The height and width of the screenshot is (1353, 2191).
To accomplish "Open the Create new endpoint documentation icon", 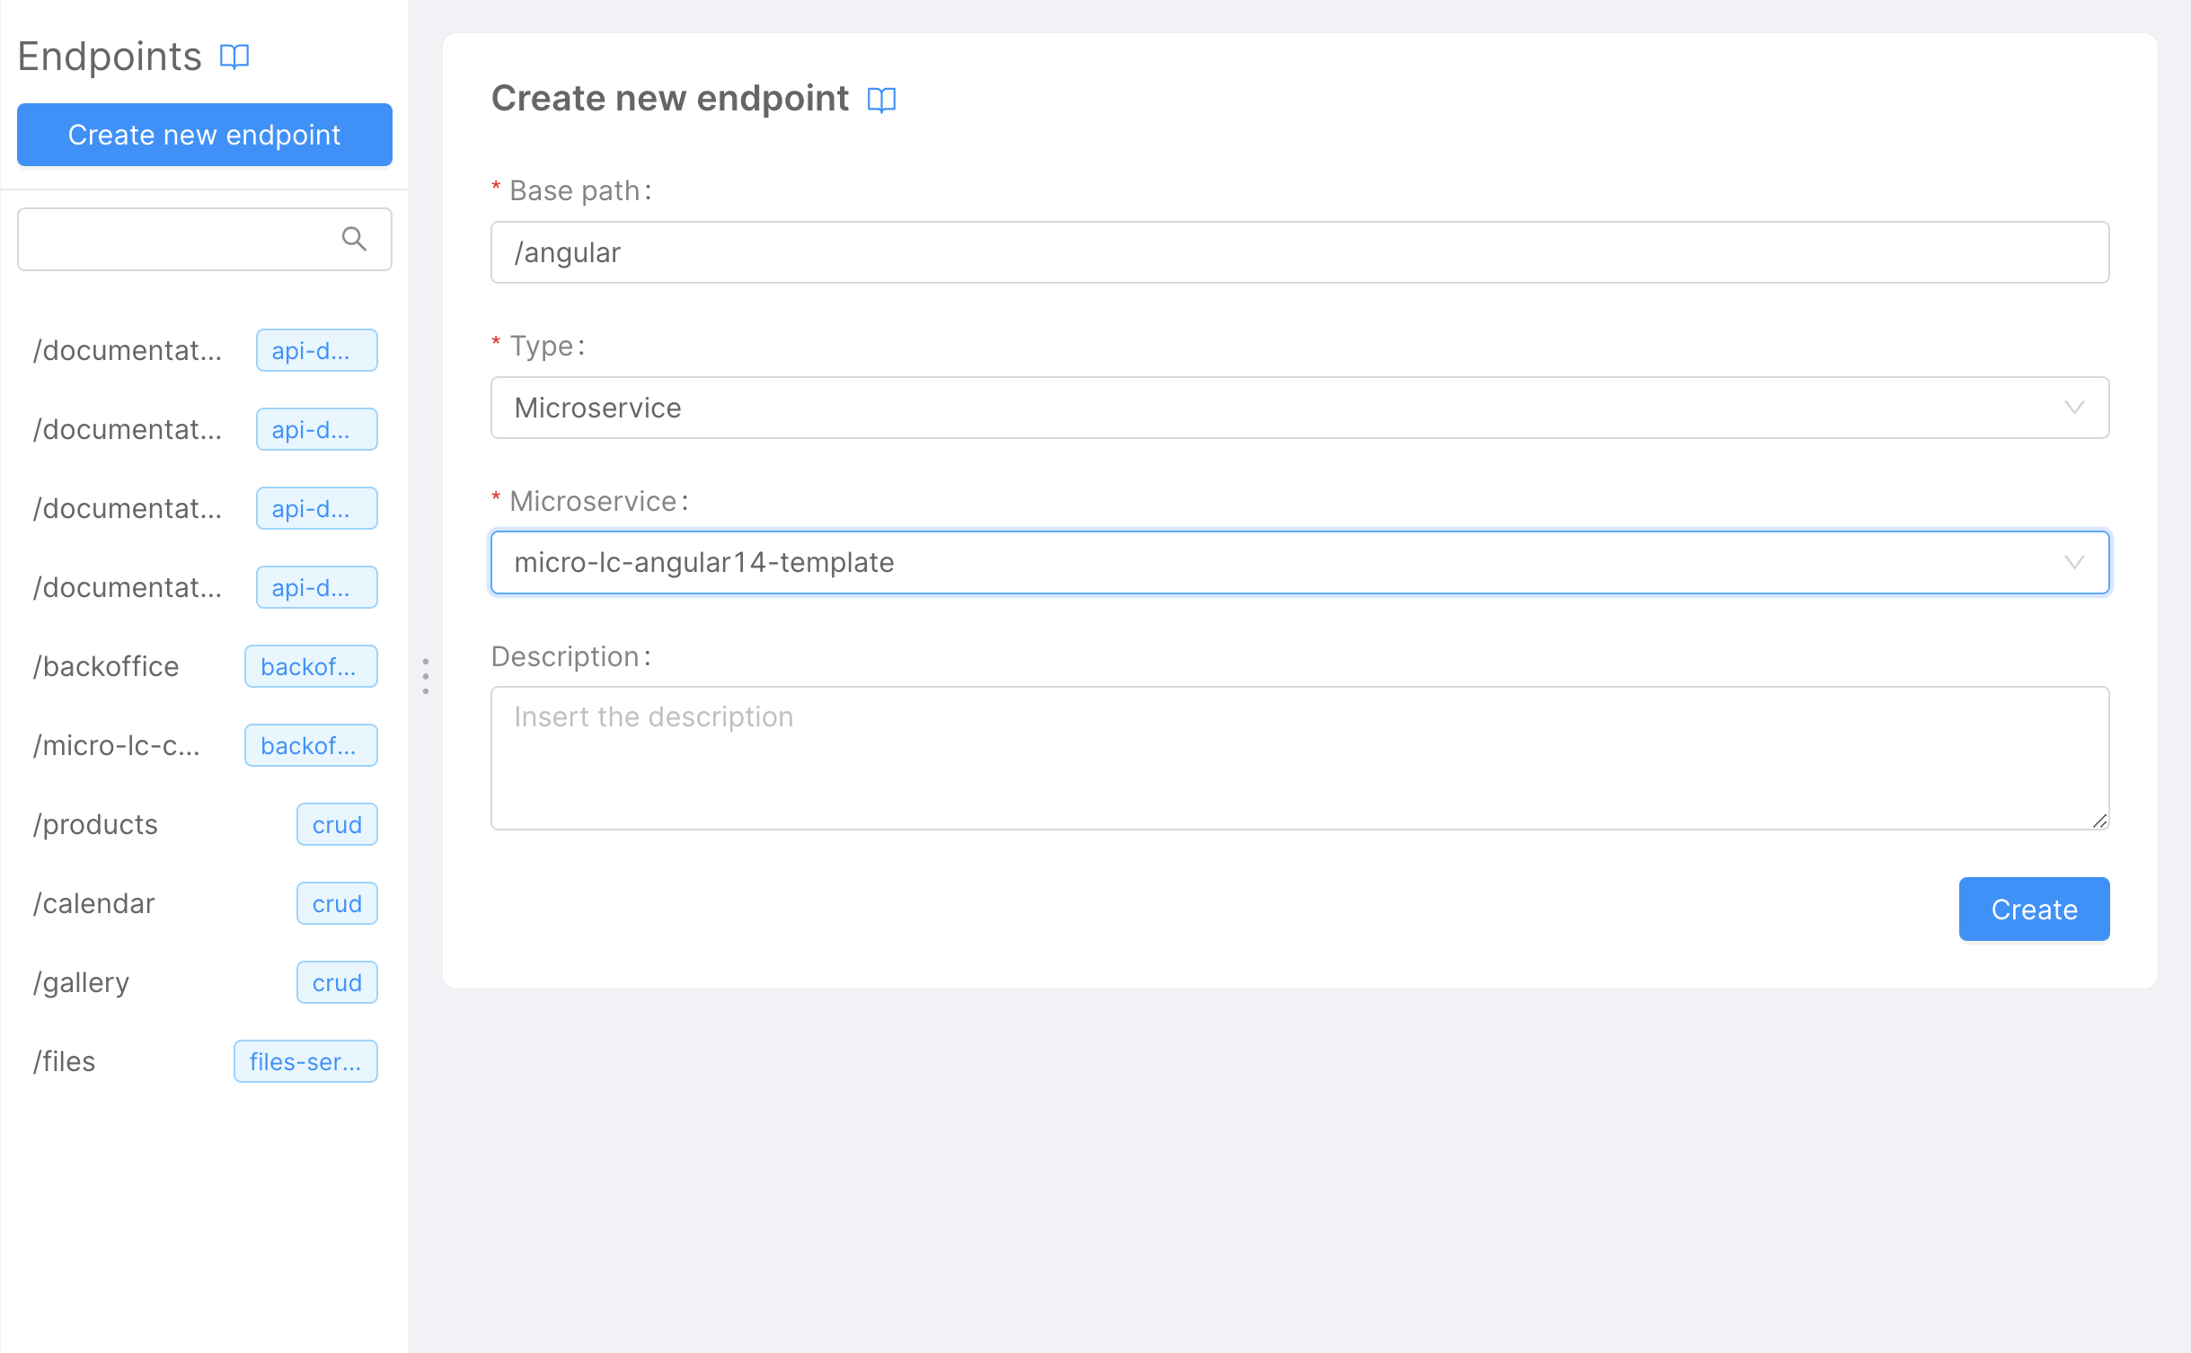I will coord(882,99).
